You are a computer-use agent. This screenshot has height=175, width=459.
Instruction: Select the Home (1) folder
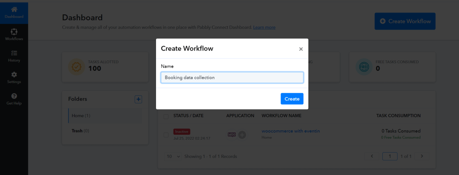click(105, 115)
